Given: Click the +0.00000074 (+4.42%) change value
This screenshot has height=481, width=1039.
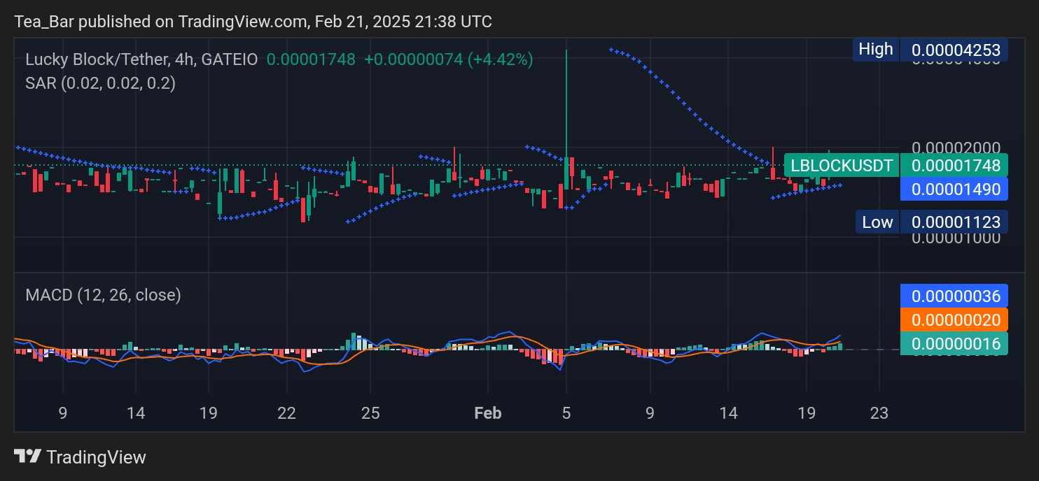Looking at the screenshot, I should (448, 59).
